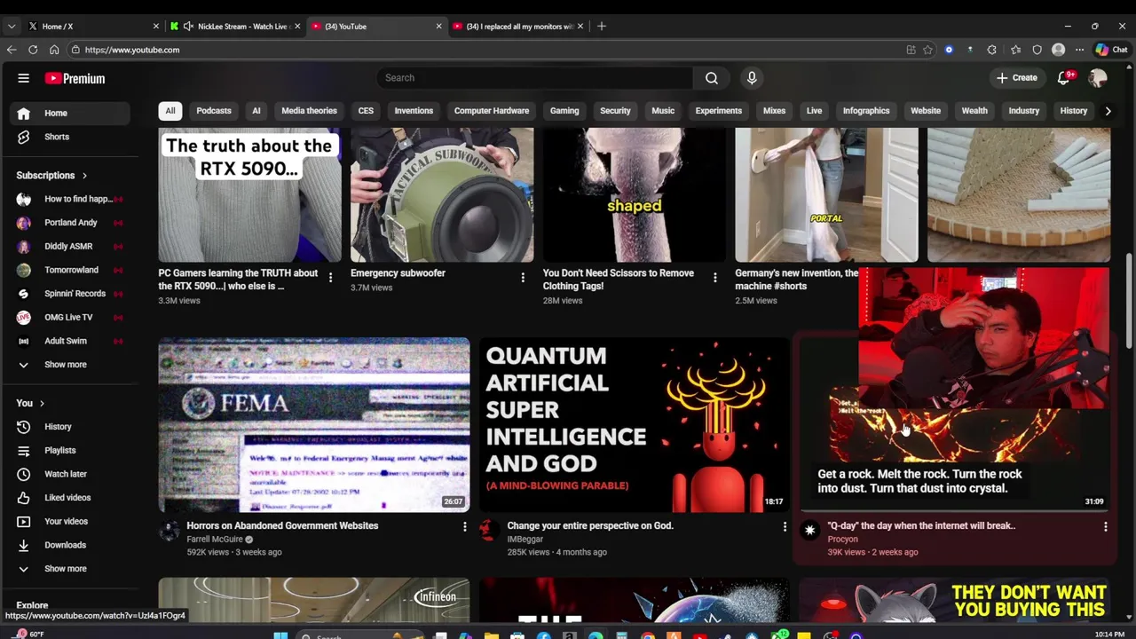The width and height of the screenshot is (1136, 639).
Task: Open OMG Live TV subscription
Action: coord(69,318)
